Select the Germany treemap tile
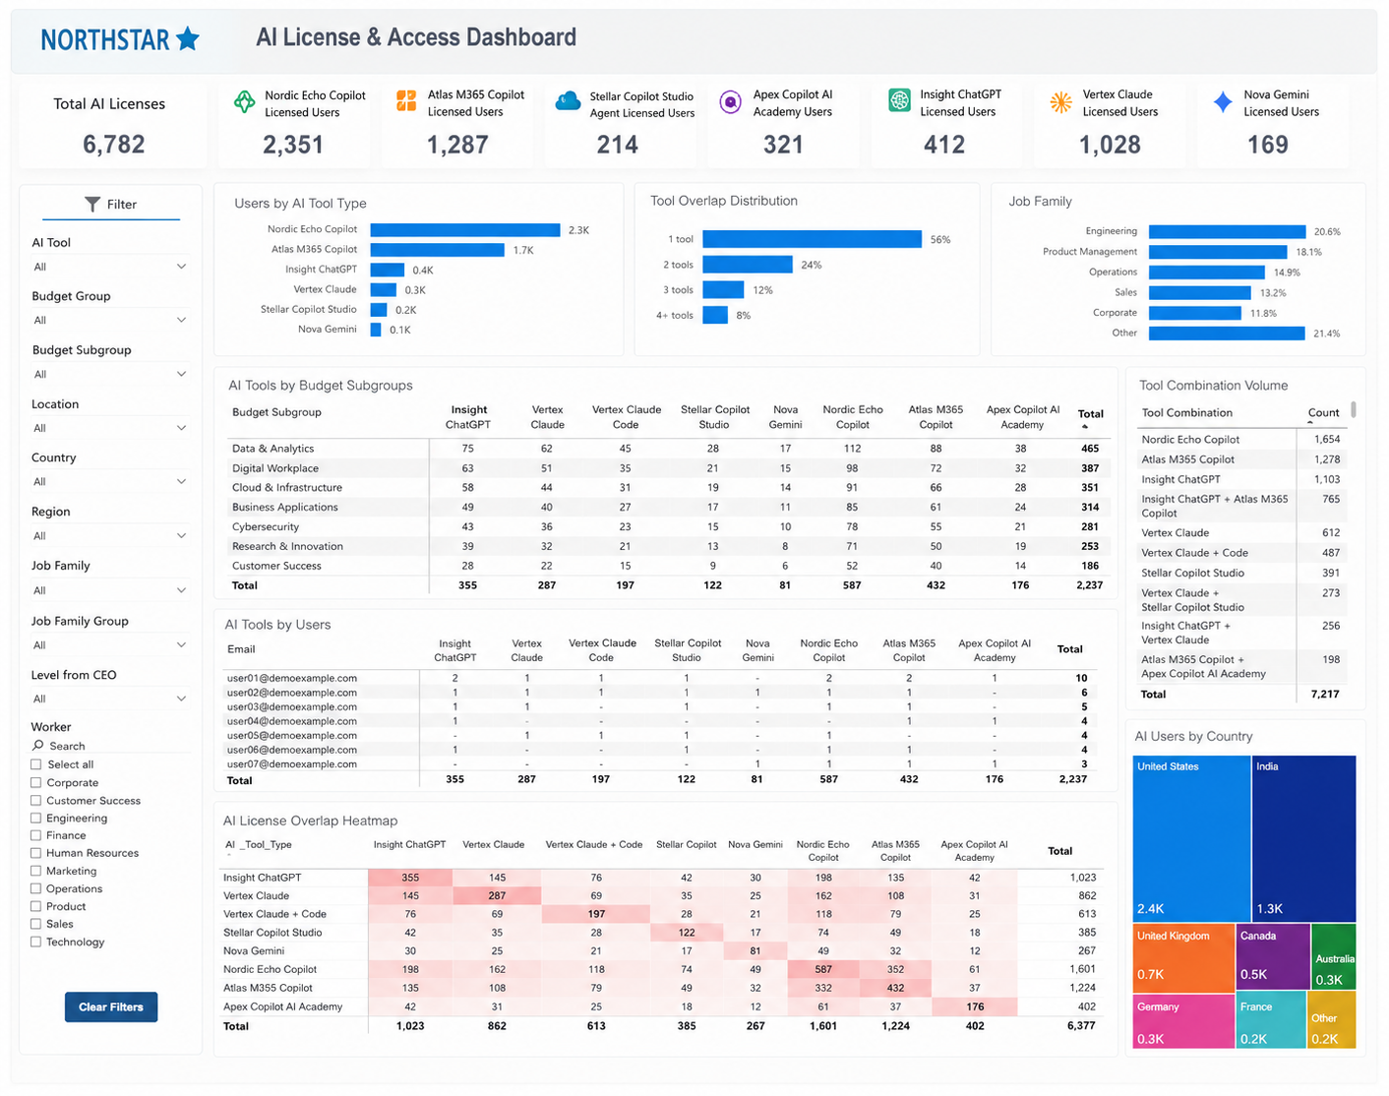The width and height of the screenshot is (1389, 1096). pos(1183,1021)
